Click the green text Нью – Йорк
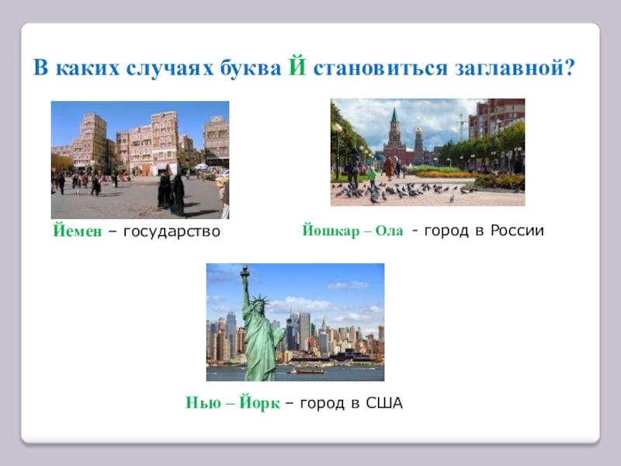621x466 pixels. [x=232, y=404]
